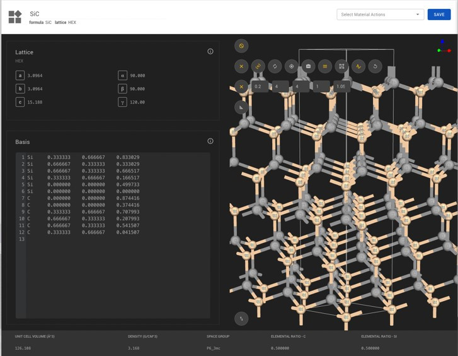This screenshot has width=458, height=356.
Task: Click lattice parameter b value 3.0964
Action: 35,89
